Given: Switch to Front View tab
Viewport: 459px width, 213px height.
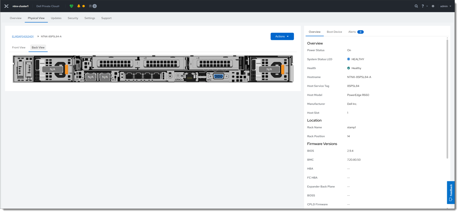Looking at the screenshot, I should (19, 48).
